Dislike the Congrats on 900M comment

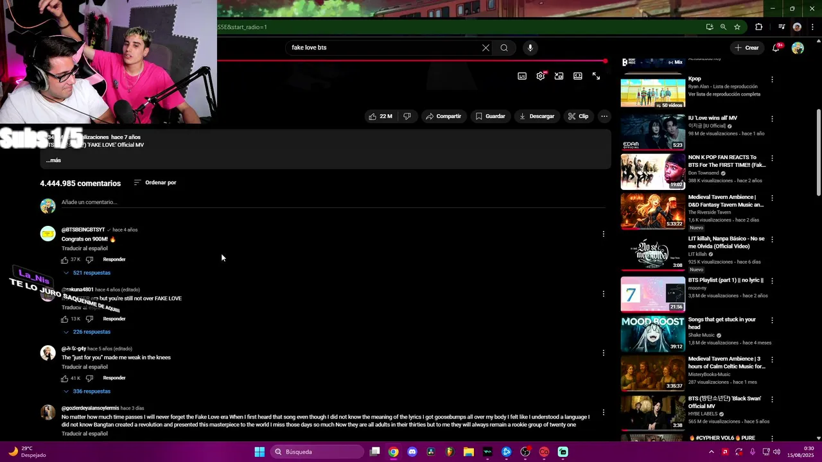click(89, 260)
